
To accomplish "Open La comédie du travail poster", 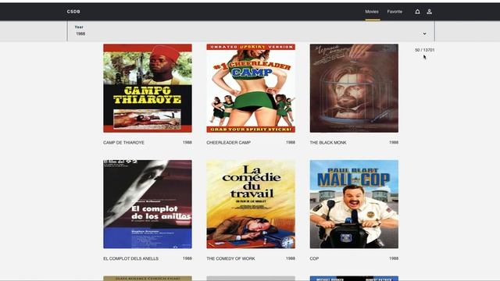I will (251, 205).
